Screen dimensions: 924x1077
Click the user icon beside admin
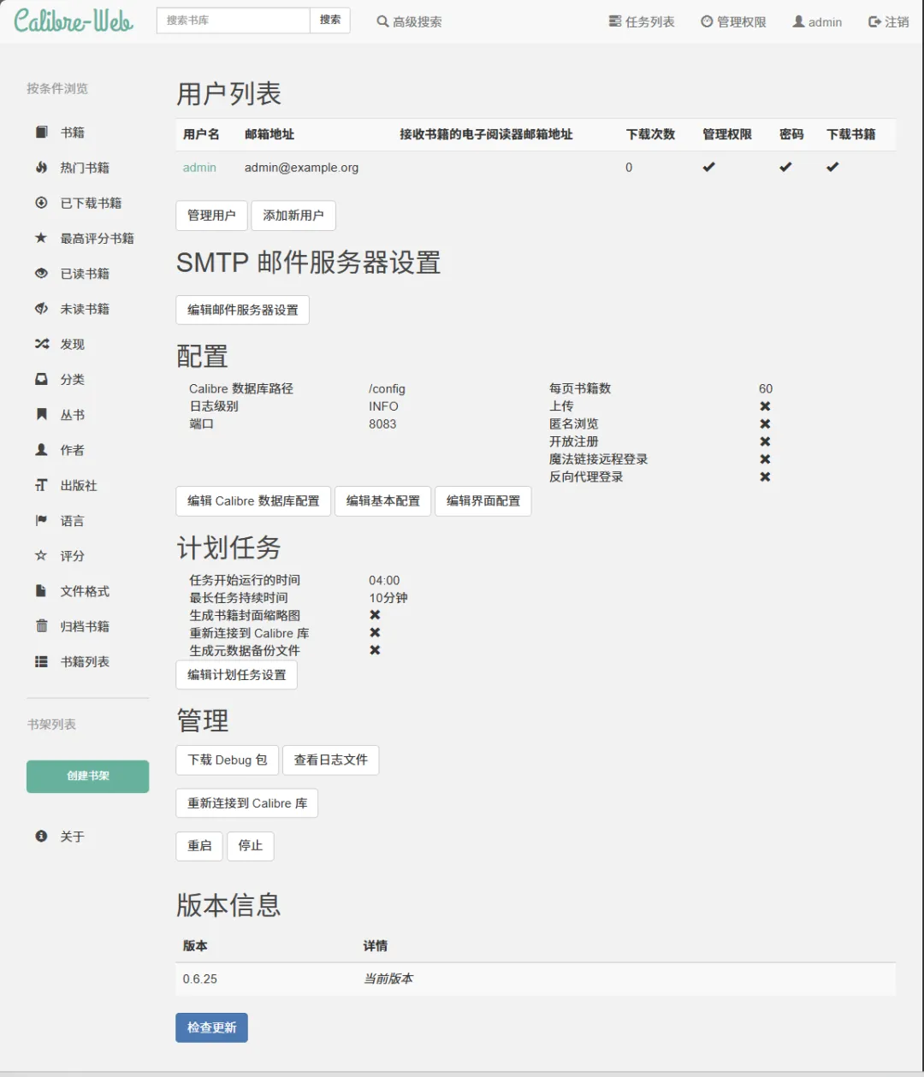tap(798, 21)
